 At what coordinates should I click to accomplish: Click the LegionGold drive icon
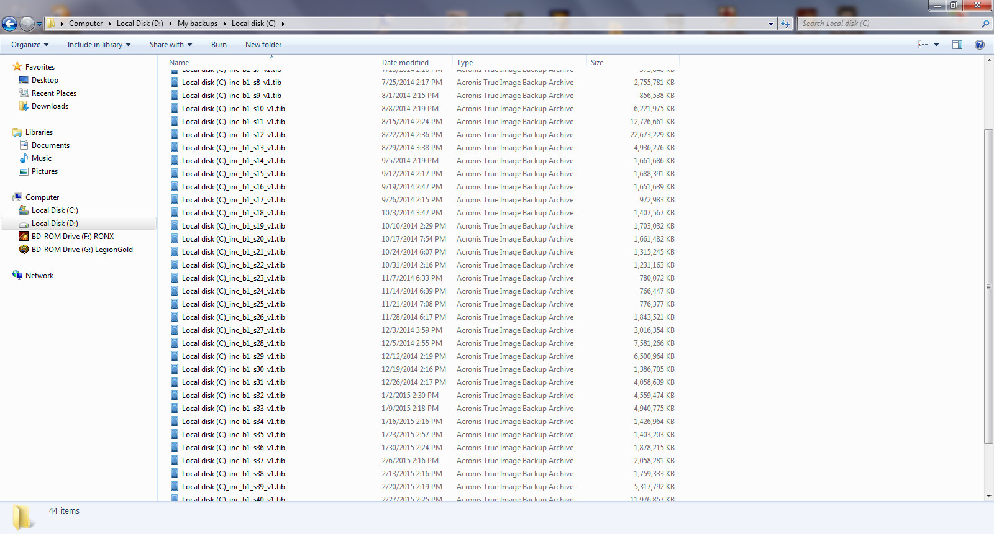[24, 249]
